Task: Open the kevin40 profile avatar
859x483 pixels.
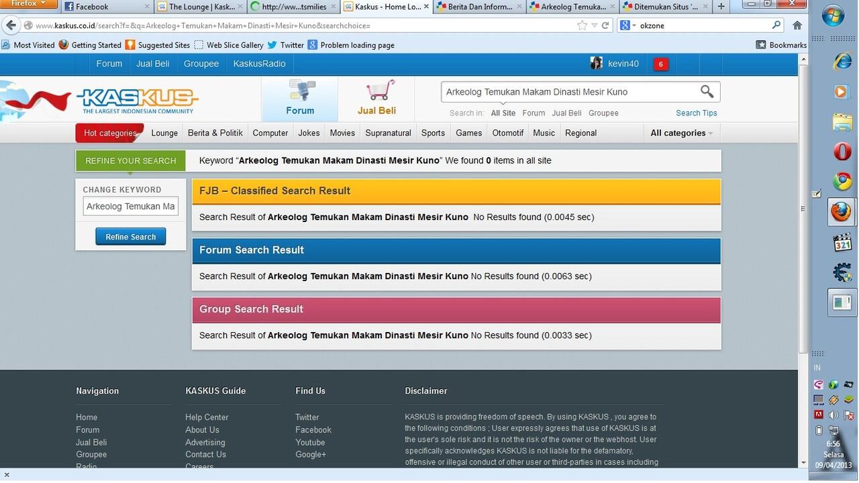Action: click(596, 64)
